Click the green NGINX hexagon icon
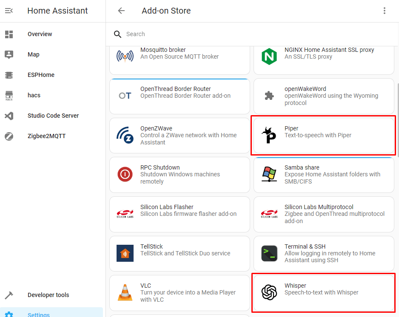 click(269, 56)
